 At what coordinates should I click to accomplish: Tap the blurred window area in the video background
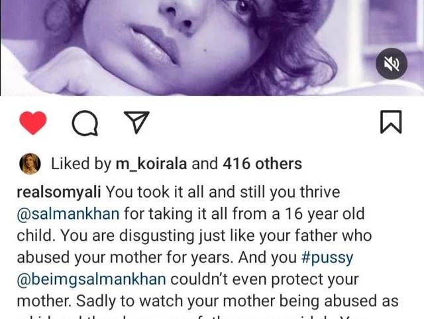[392, 25]
